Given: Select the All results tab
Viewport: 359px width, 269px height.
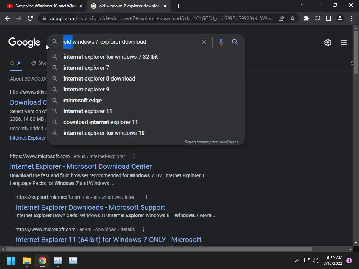Looking at the screenshot, I should click(16, 63).
